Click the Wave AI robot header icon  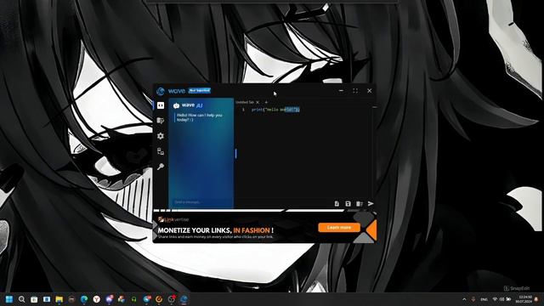click(176, 105)
